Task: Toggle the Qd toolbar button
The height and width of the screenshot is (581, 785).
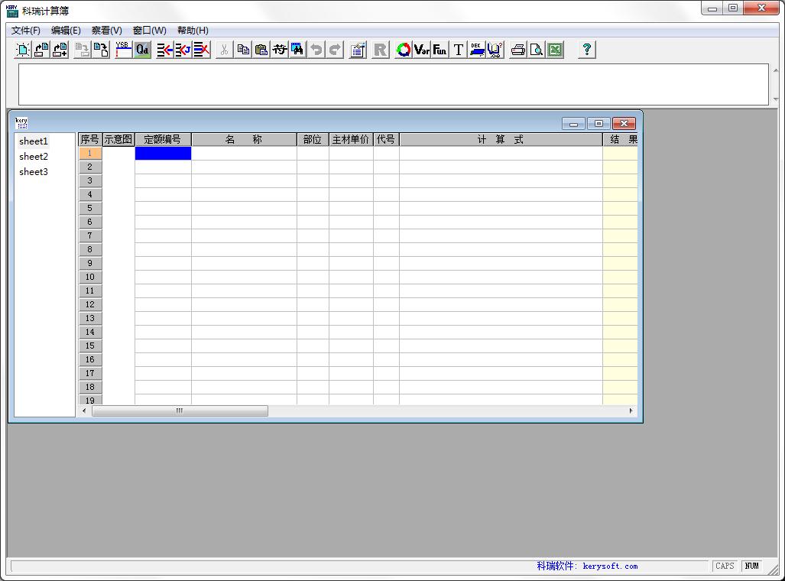Action: pyautogui.click(x=142, y=50)
